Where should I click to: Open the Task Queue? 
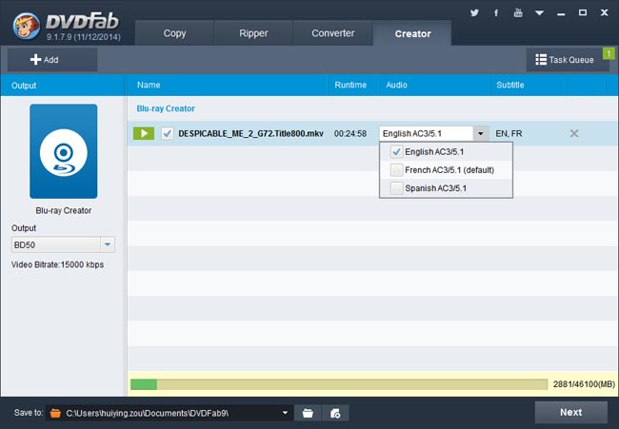[x=565, y=60]
